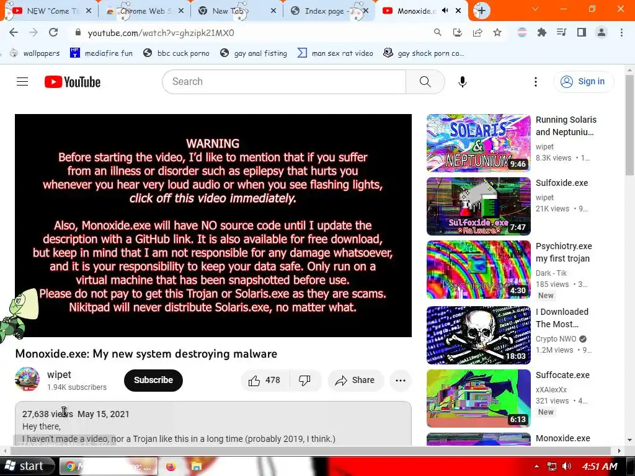The image size is (635, 476).
Task: Open the Psychiotry.exe video thumbnail
Action: pos(478,270)
